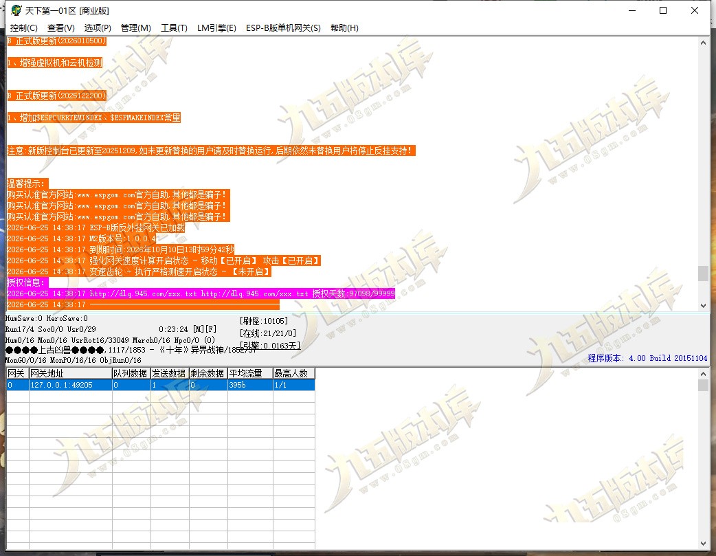Click the 网关地址 column header

point(71,373)
